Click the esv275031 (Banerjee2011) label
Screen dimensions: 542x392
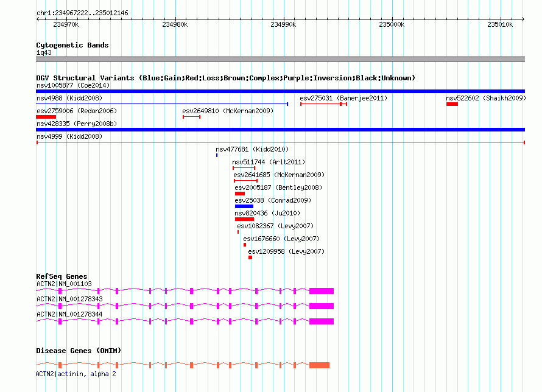(343, 98)
